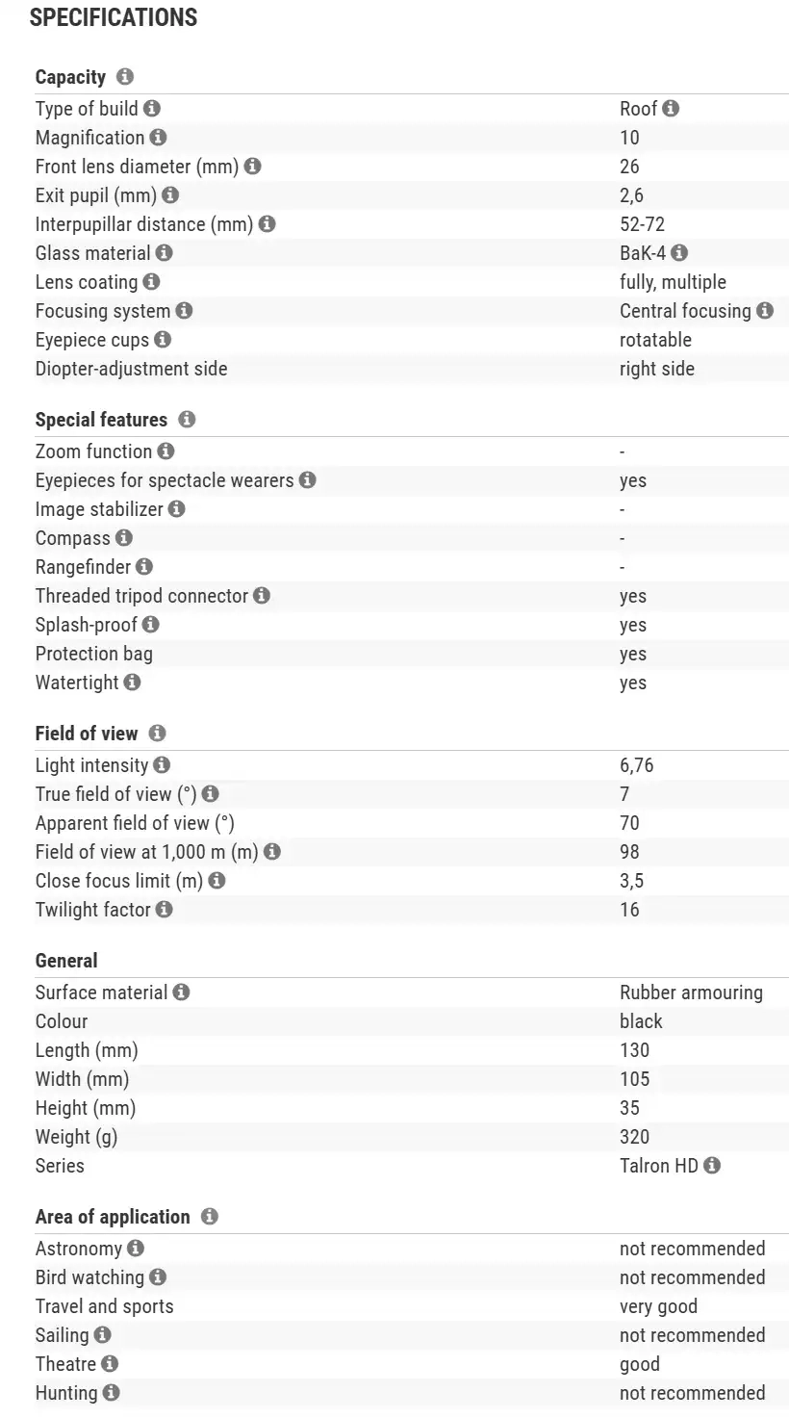This screenshot has width=789, height=1418.
Task: Click info icon next to Capacity heading
Action: (125, 77)
